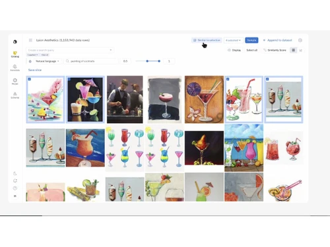Uncheck the dark background cocktails image
330x247 pixels.
69,79
